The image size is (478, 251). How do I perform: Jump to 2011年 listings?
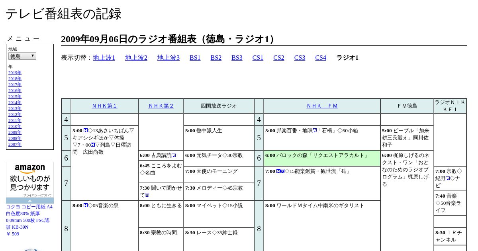(15, 120)
